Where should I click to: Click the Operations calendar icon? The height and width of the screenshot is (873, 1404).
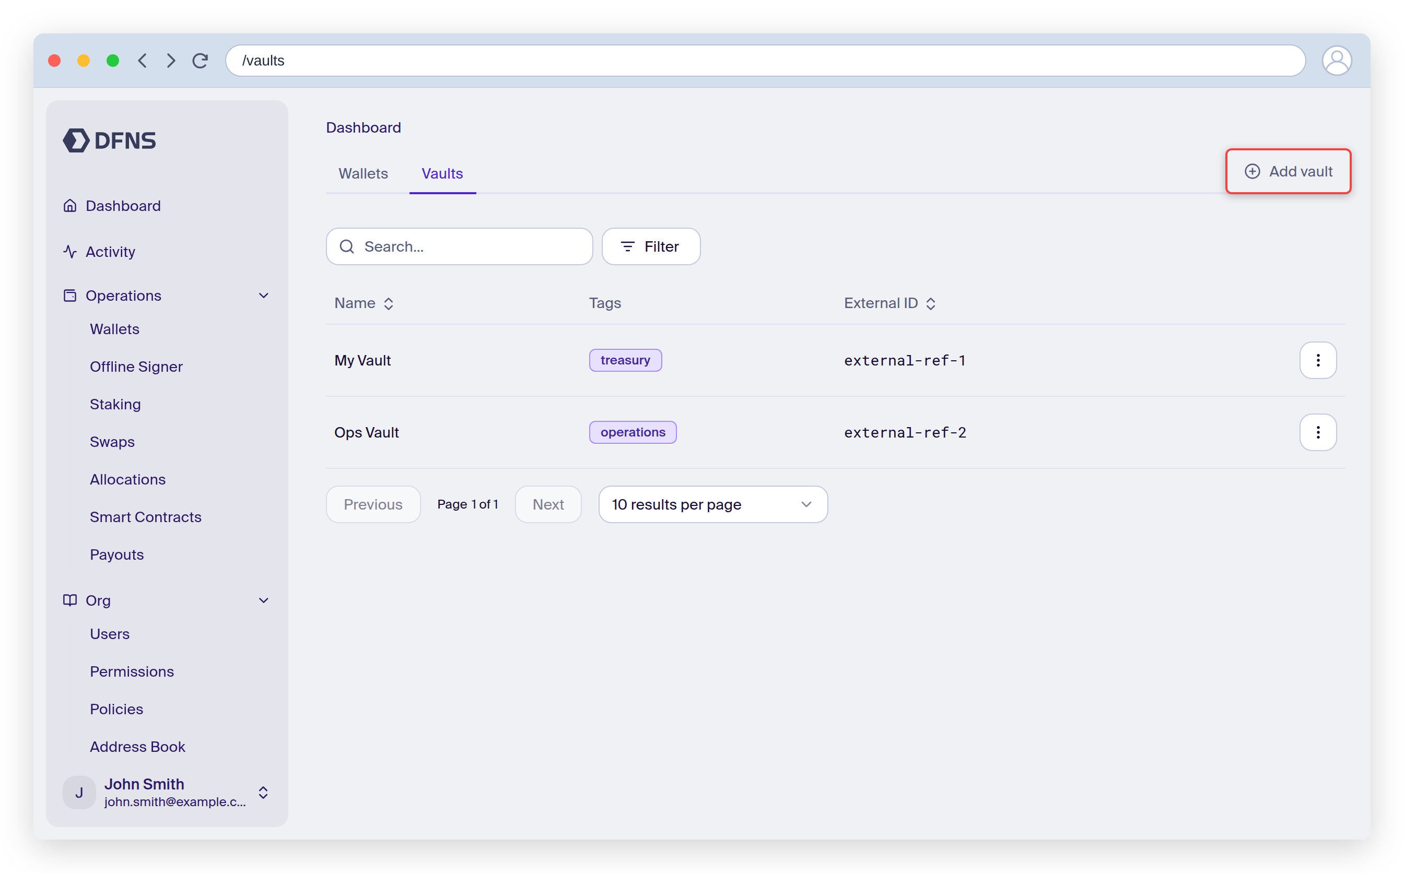(x=70, y=296)
